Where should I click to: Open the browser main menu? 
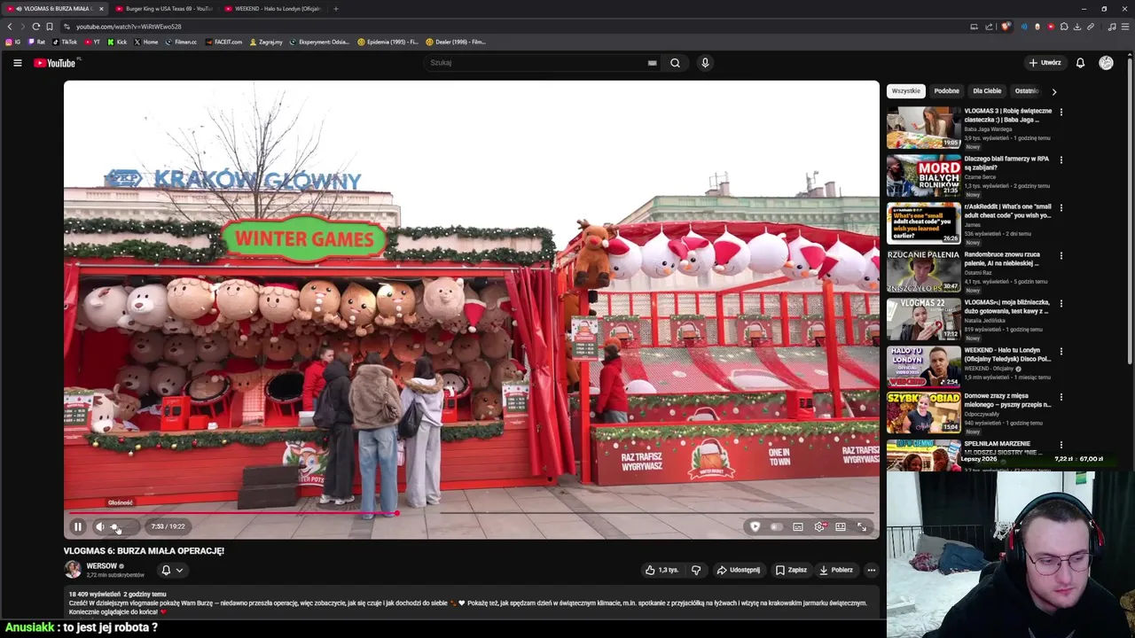tap(1125, 27)
